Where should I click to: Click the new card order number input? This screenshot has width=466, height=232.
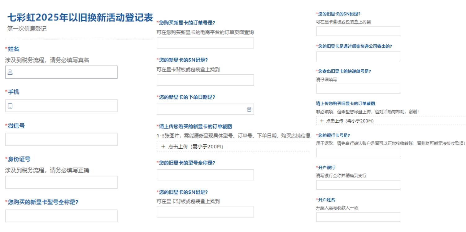[205, 43]
